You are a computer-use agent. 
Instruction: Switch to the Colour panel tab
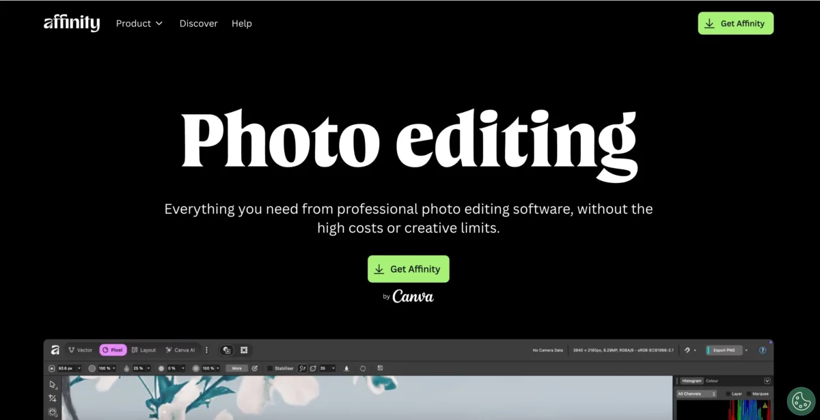point(712,380)
